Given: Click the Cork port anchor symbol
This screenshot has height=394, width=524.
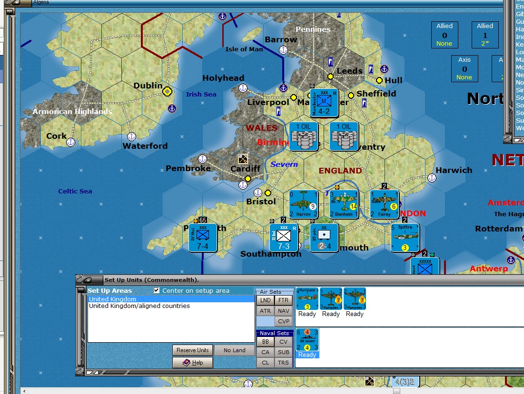Looking at the screenshot, I should tap(70, 143).
